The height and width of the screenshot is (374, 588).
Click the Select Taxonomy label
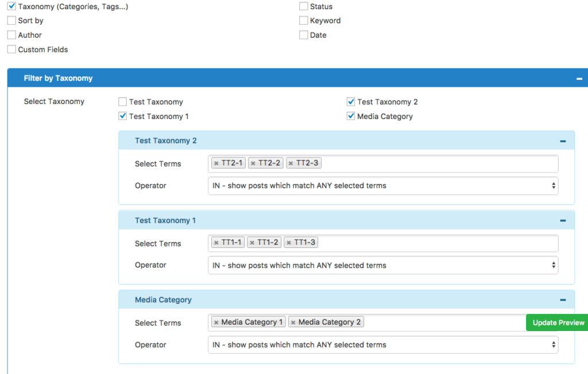54,101
